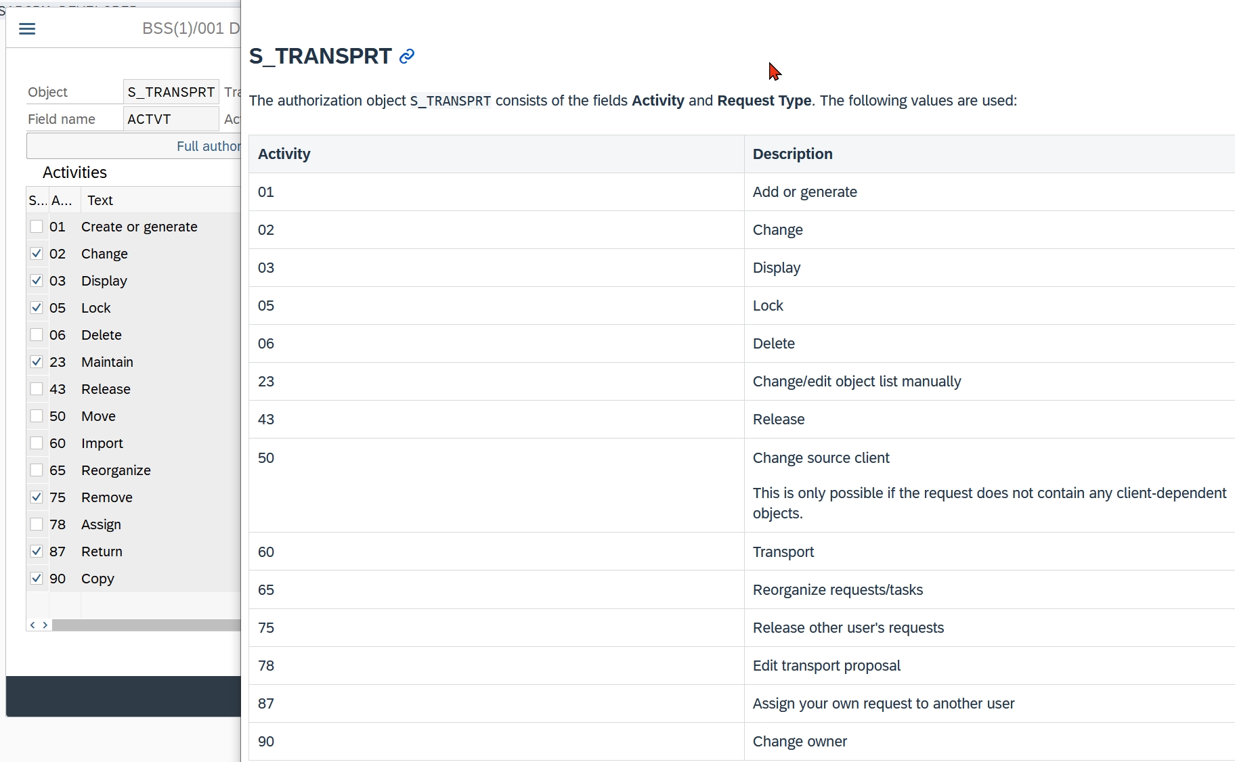Screen dimensions: 1235x762
Task: Uncheck the 02 Change activity
Action: [37, 254]
